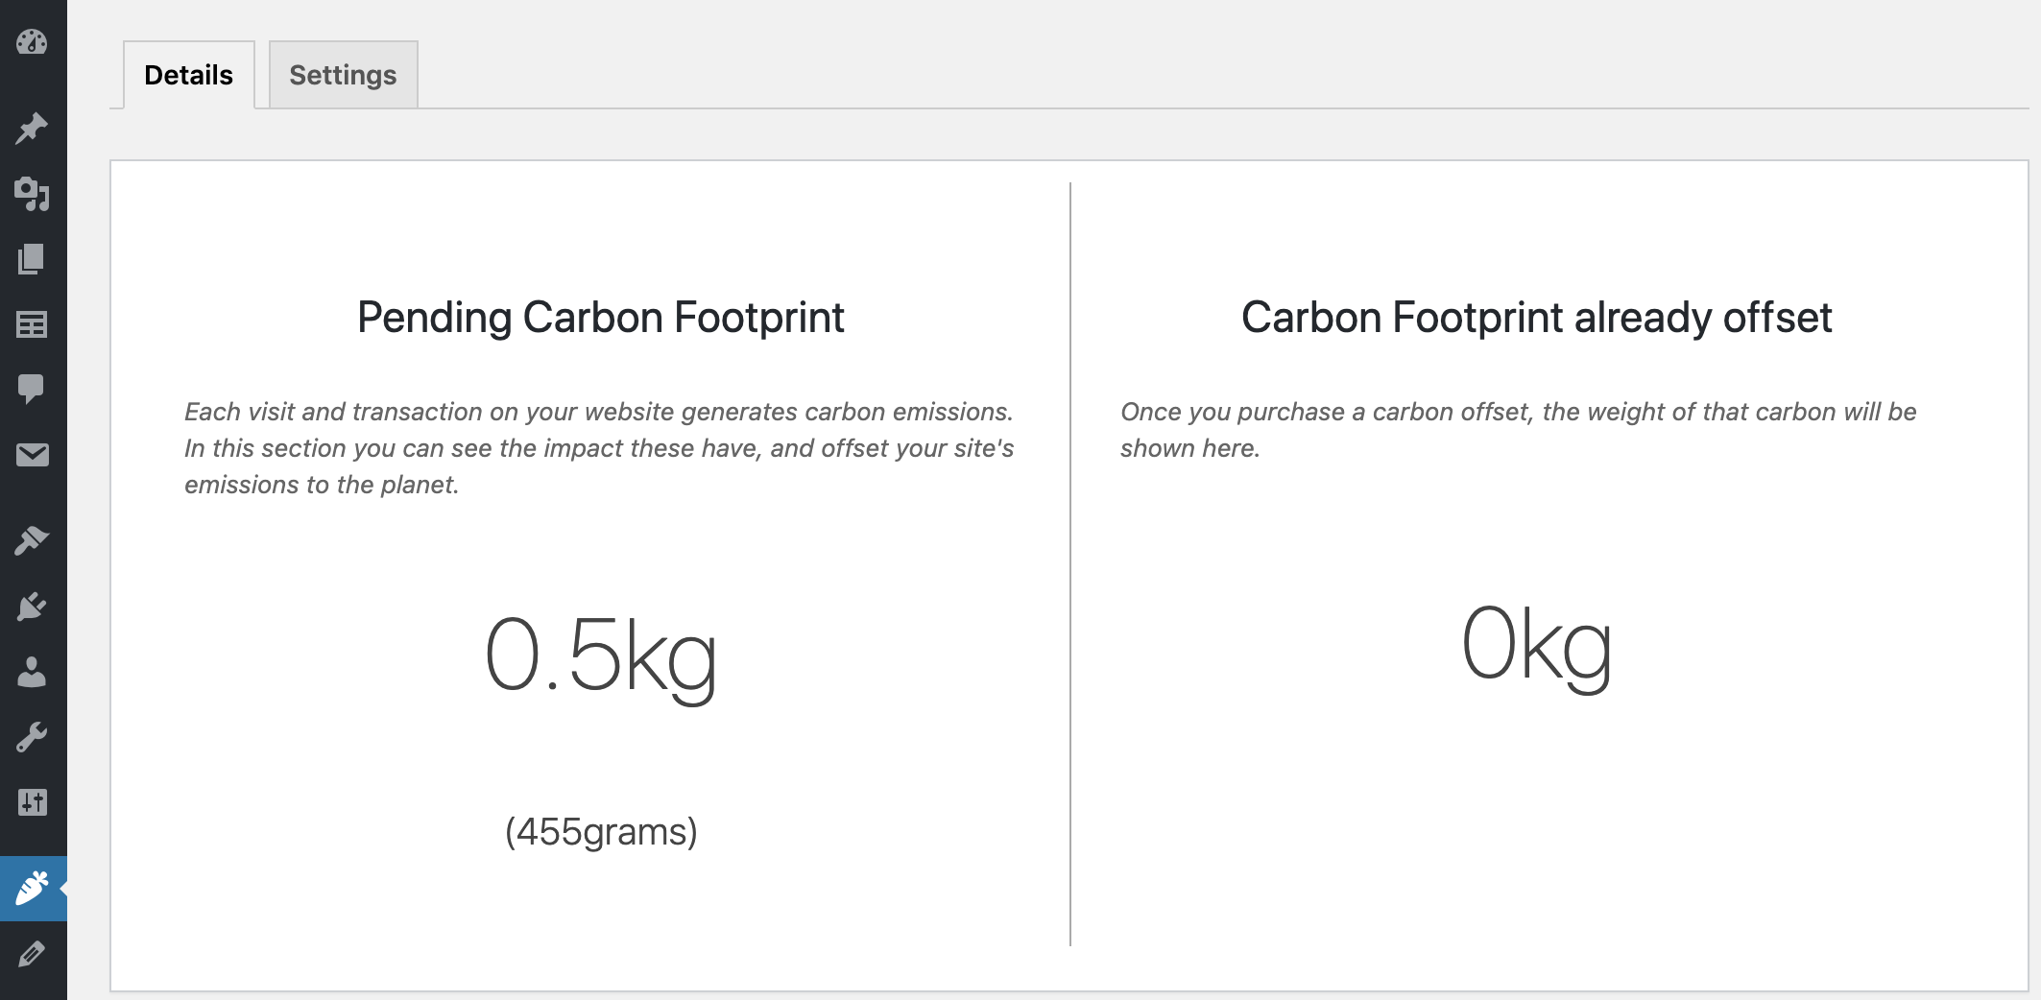Open Appearance via the paintbrush icon
This screenshot has width=2041, height=1000.
click(x=32, y=541)
